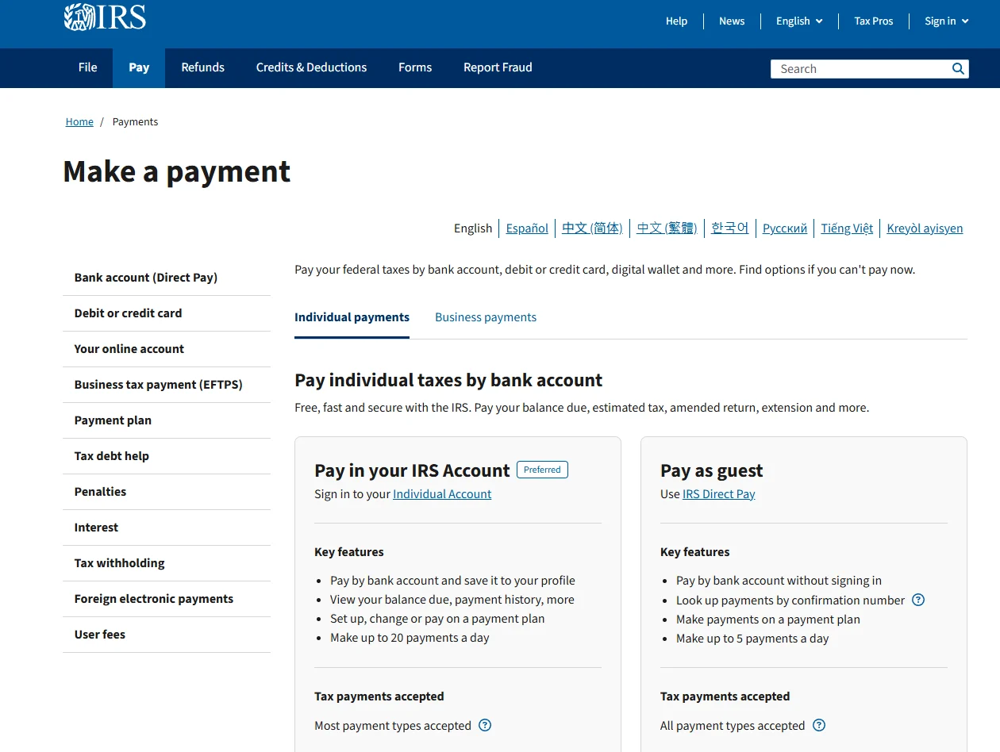Go to Your online account in sidebar
Screen dimensions: 1000x752
(167, 349)
